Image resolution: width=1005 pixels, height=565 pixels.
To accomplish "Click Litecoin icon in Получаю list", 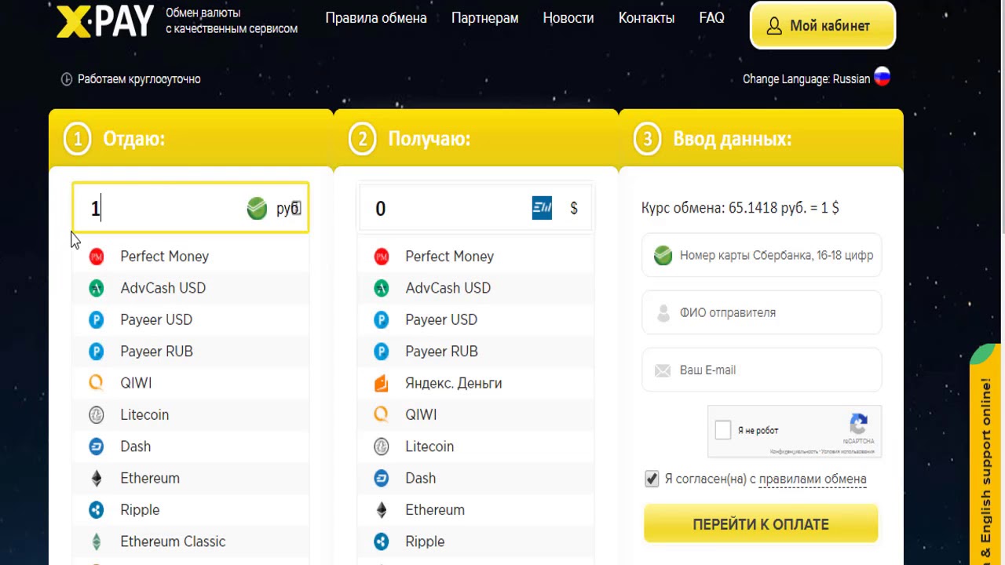I will [382, 447].
